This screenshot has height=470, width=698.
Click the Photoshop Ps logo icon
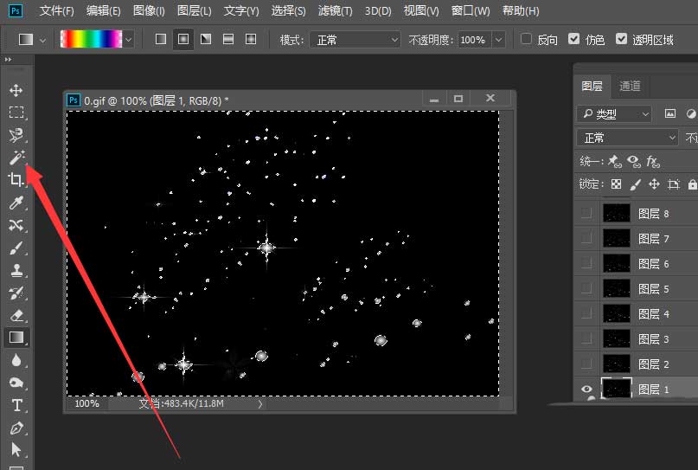click(15, 10)
